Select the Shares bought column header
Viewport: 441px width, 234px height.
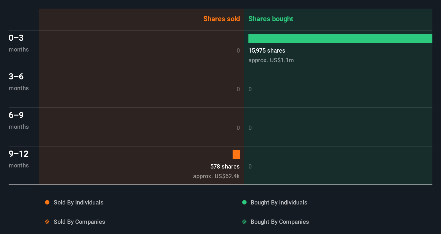coord(271,19)
